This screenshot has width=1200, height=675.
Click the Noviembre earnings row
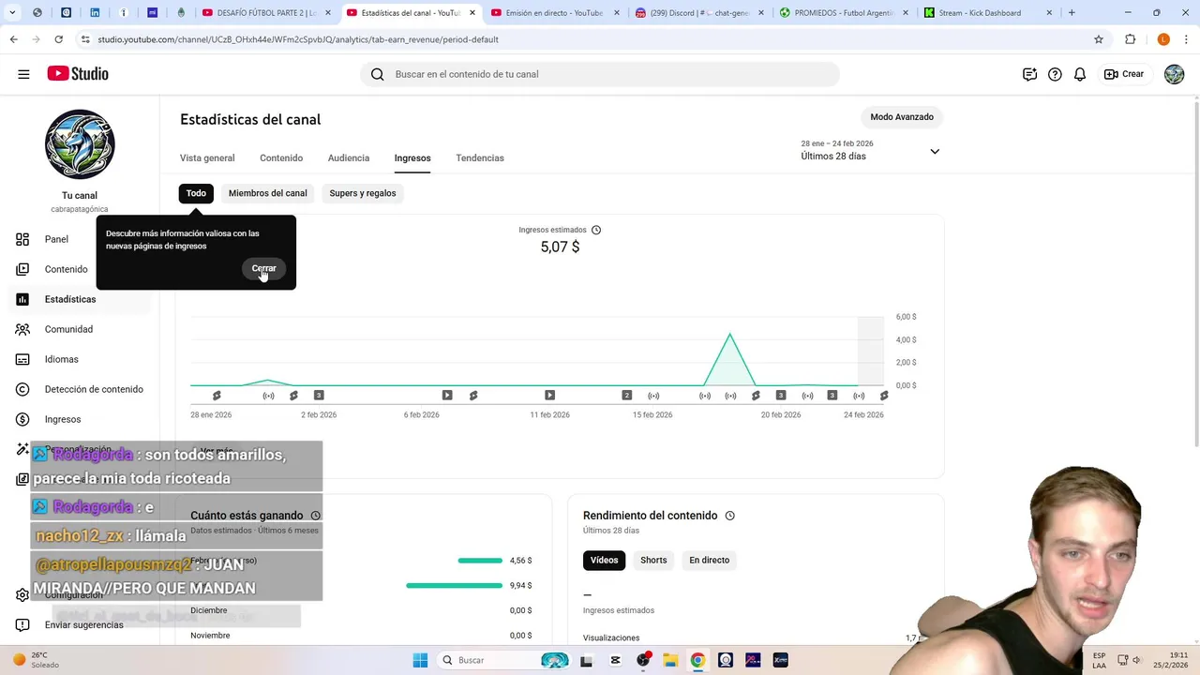[362, 636]
